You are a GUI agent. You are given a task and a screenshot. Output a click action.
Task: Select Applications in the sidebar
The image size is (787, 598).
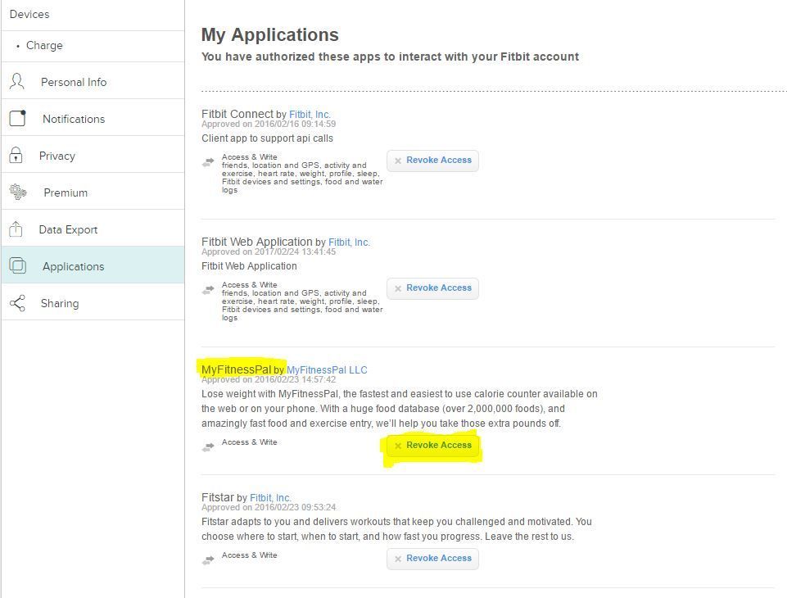click(93, 265)
